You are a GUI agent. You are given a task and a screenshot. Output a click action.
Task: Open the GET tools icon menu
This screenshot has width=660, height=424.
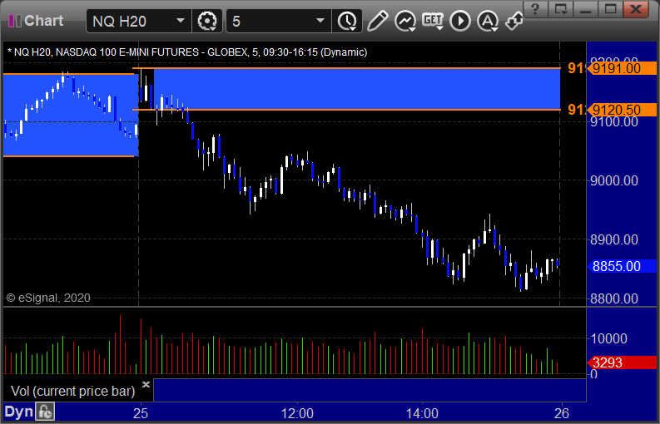pos(432,21)
